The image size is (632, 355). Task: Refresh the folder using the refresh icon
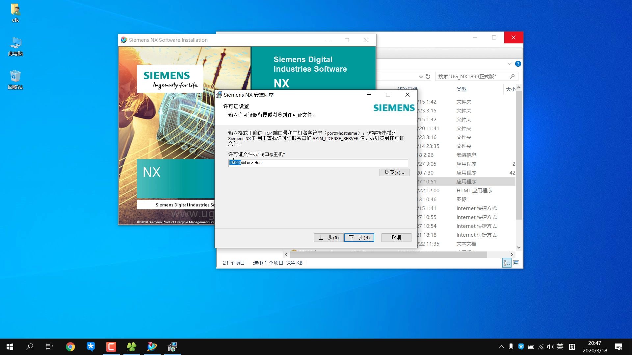click(428, 76)
